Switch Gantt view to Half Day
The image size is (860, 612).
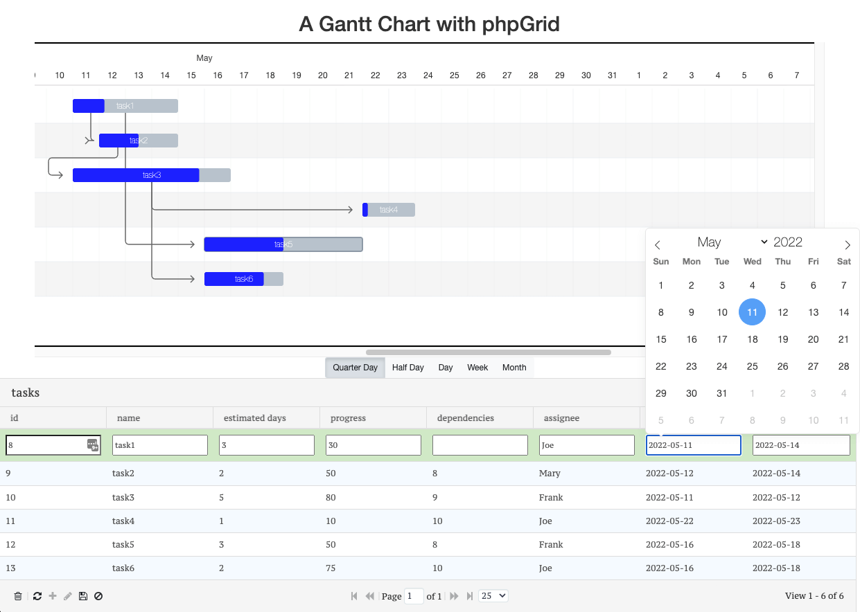(407, 368)
